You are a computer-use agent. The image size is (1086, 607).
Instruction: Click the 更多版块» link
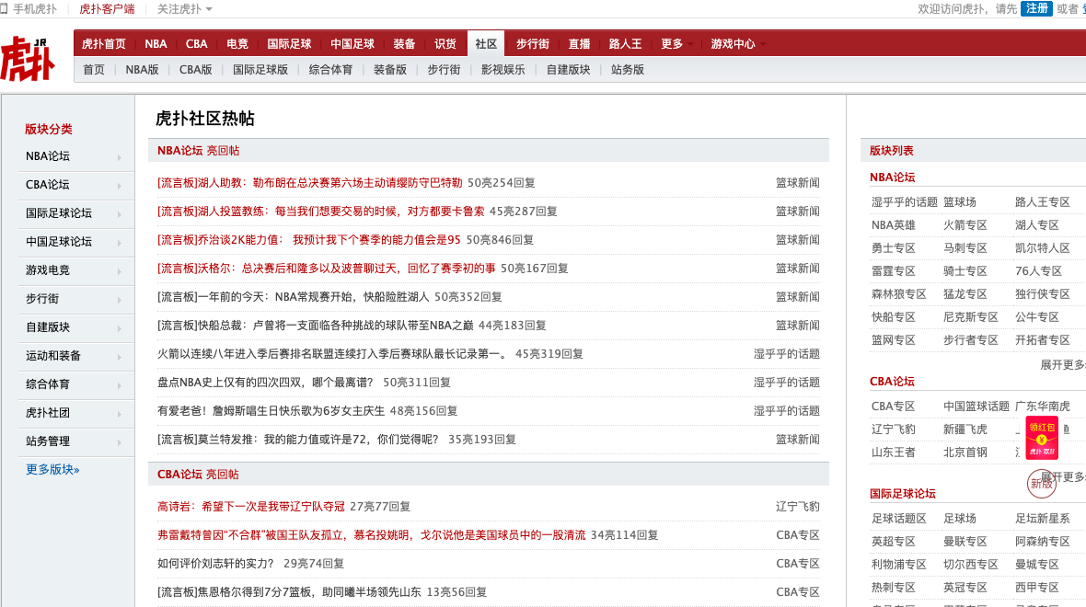[52, 469]
